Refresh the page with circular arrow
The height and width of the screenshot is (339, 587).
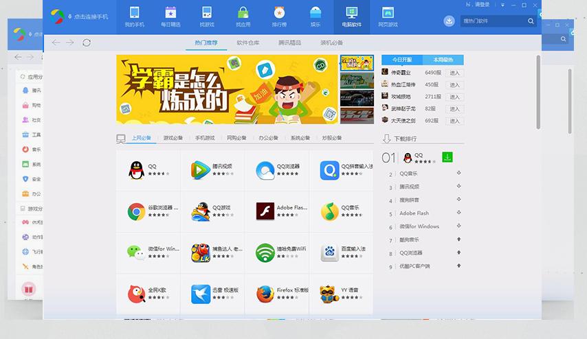coord(87,43)
